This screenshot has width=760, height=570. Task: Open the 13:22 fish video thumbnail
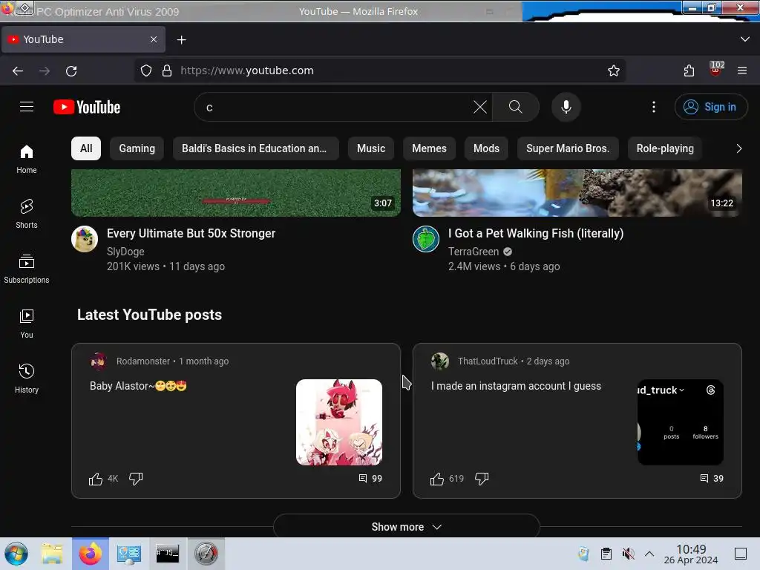(577, 192)
